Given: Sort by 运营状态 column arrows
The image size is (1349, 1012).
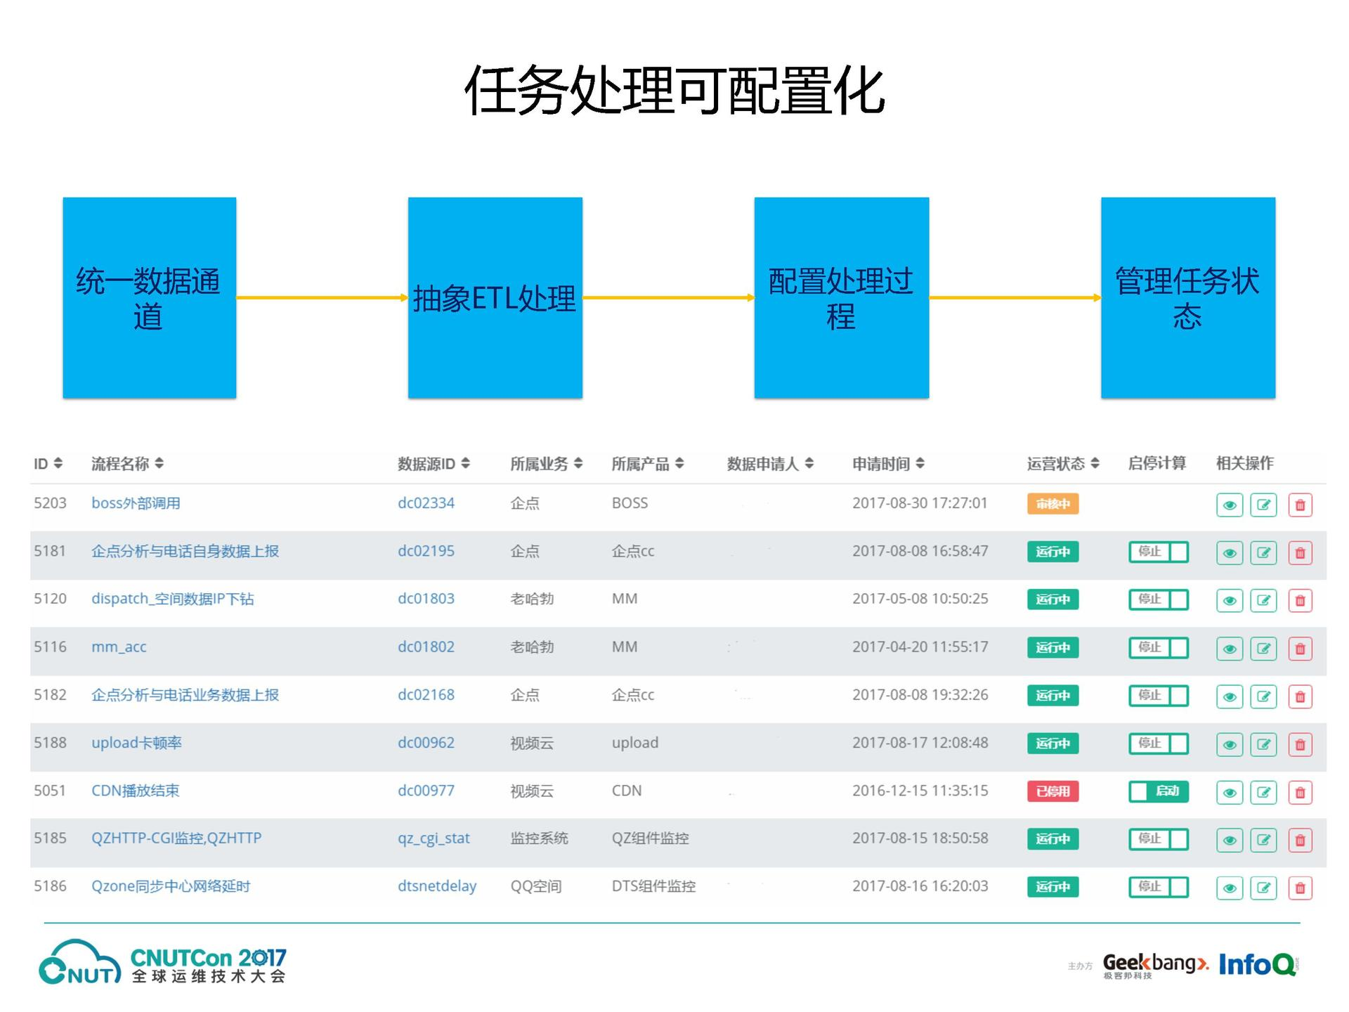Looking at the screenshot, I should (x=1095, y=463).
